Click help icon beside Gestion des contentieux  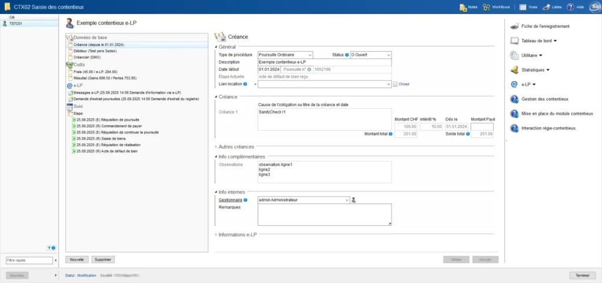(514, 99)
